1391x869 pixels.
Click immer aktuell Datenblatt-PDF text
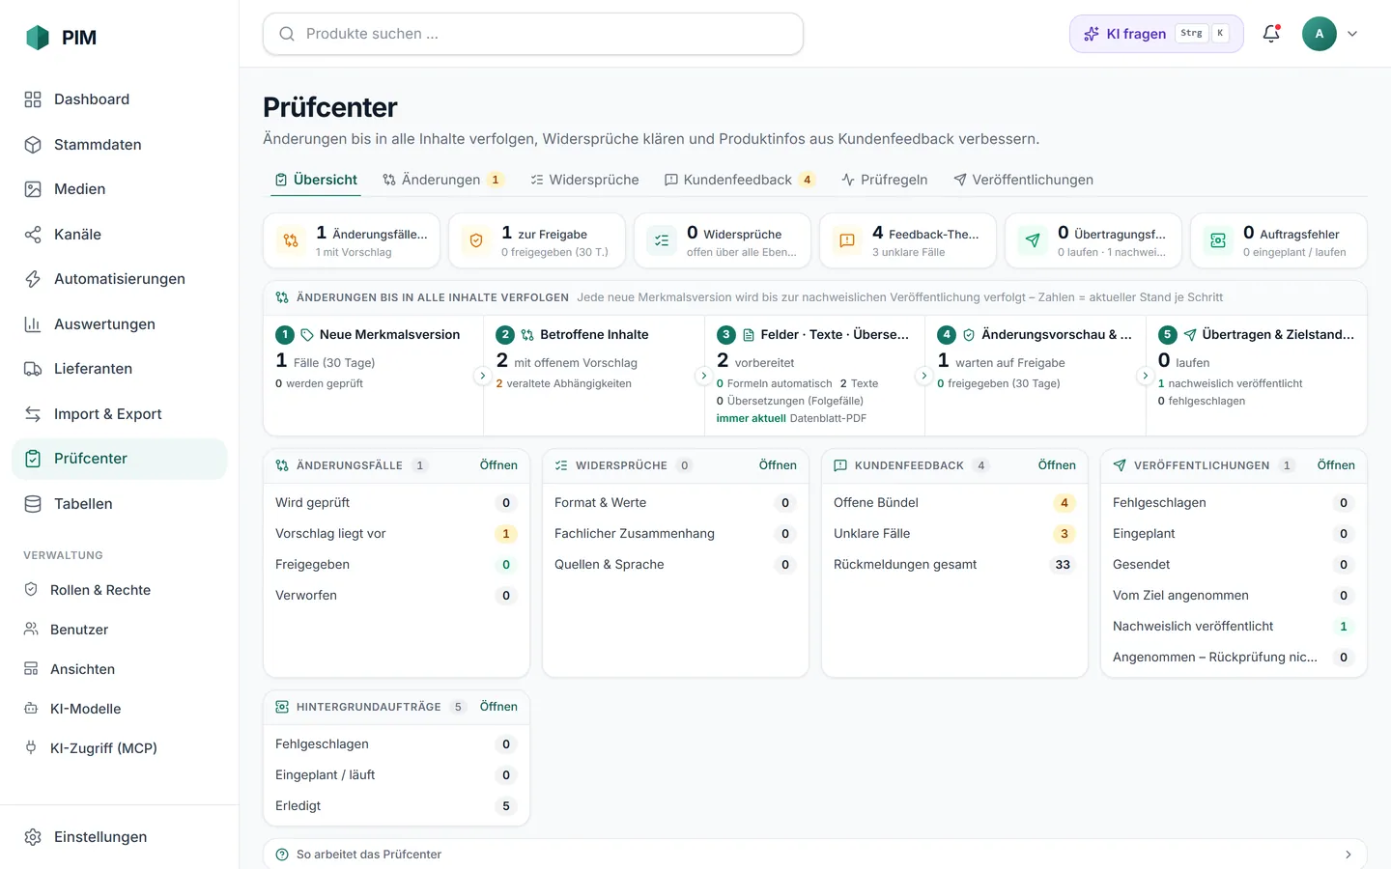(x=791, y=418)
